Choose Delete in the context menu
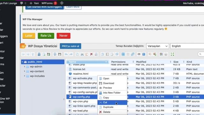204x115 pixels. 112,112
